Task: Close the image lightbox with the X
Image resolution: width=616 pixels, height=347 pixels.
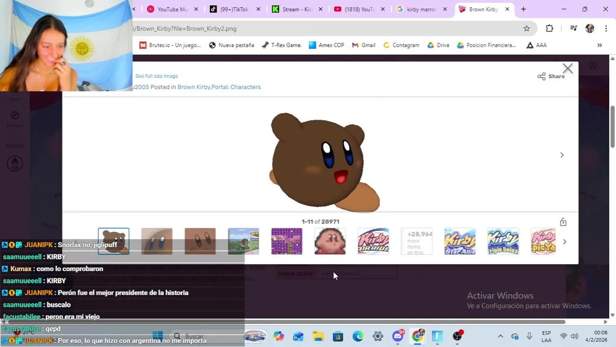Action: coord(568,69)
